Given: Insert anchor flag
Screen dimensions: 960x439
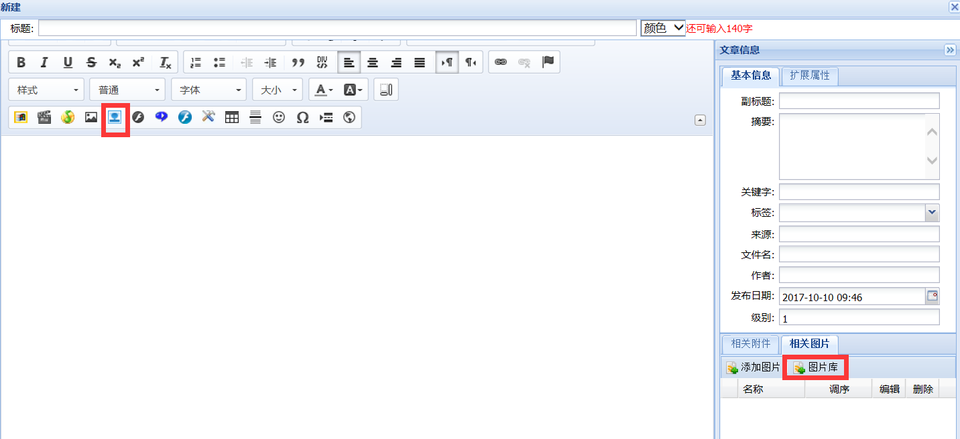Looking at the screenshot, I should click(548, 62).
